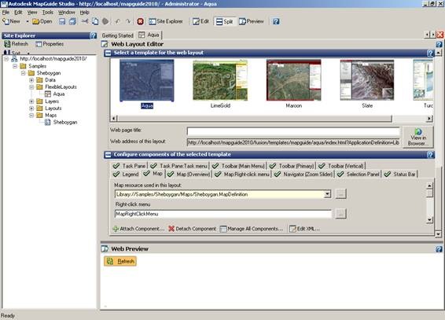Open the Navigator (Zoom Slider) tab
The image size is (445, 320).
303,175
